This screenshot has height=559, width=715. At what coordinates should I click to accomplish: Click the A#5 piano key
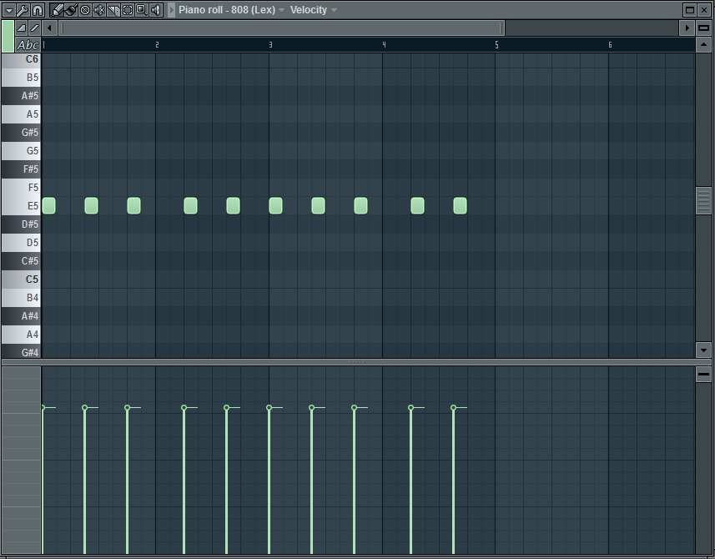tap(21, 96)
